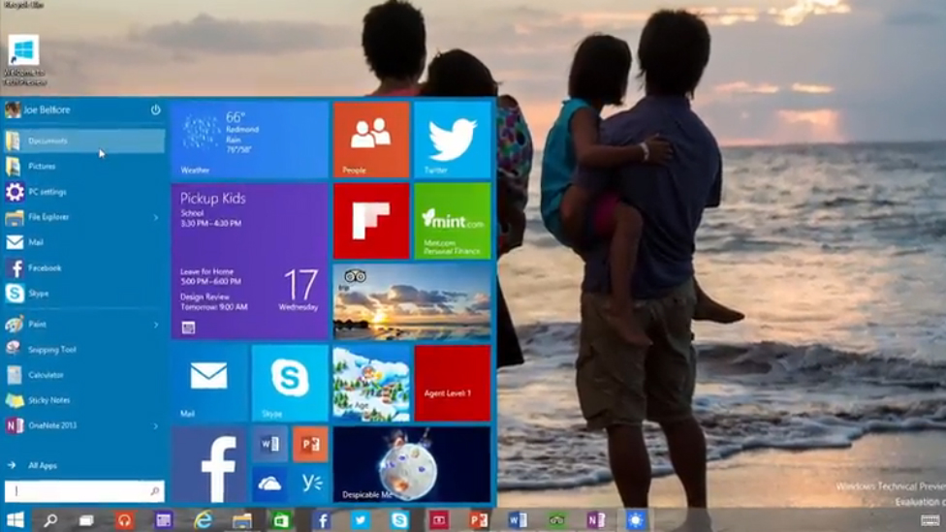Open the dark red app icon beside Skype in taskbar
Image resolution: width=946 pixels, height=532 pixels.
439,520
